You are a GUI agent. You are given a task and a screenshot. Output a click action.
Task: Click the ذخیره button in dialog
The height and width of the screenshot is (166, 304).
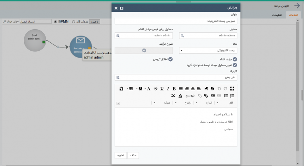coord(121,155)
